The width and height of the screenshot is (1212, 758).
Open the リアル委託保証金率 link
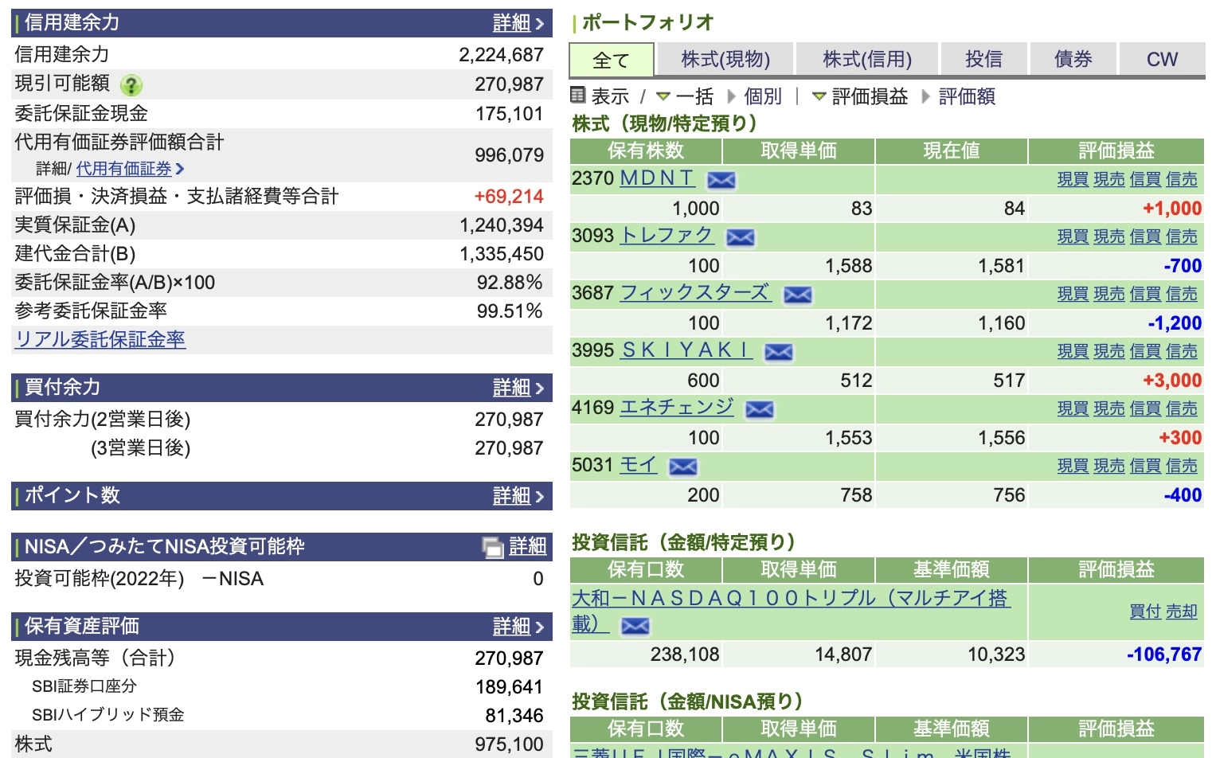point(100,339)
